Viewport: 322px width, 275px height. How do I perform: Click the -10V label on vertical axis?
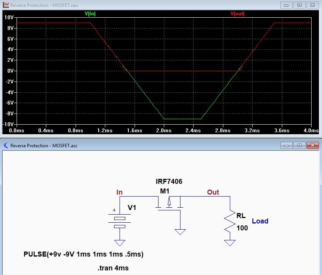coord(8,124)
